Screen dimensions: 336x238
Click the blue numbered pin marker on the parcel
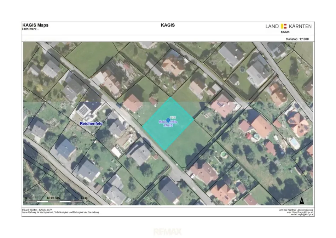tap(168, 120)
